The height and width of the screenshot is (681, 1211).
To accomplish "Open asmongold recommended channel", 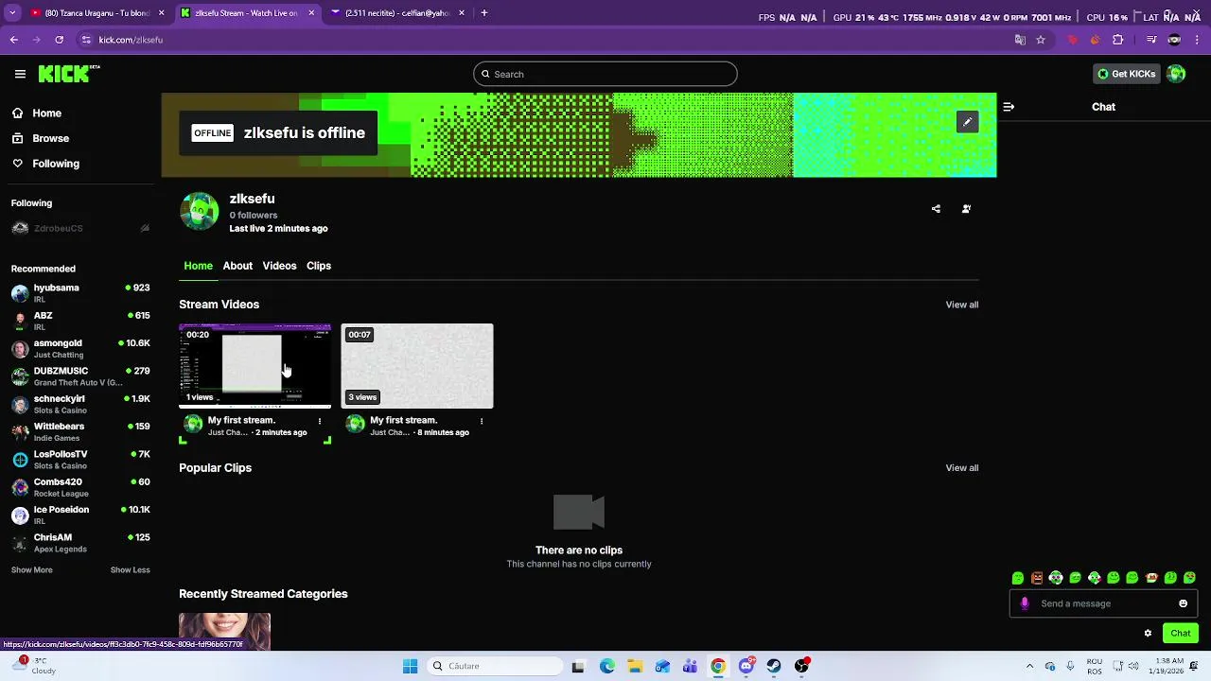I will pyautogui.click(x=80, y=349).
